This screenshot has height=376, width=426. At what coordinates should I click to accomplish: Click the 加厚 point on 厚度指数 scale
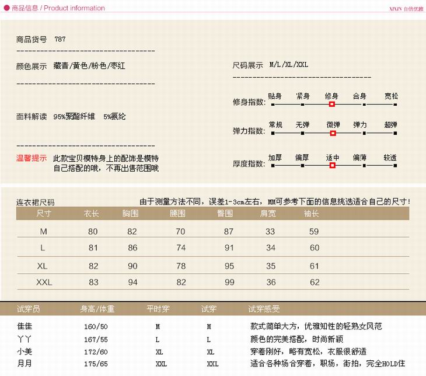click(273, 165)
